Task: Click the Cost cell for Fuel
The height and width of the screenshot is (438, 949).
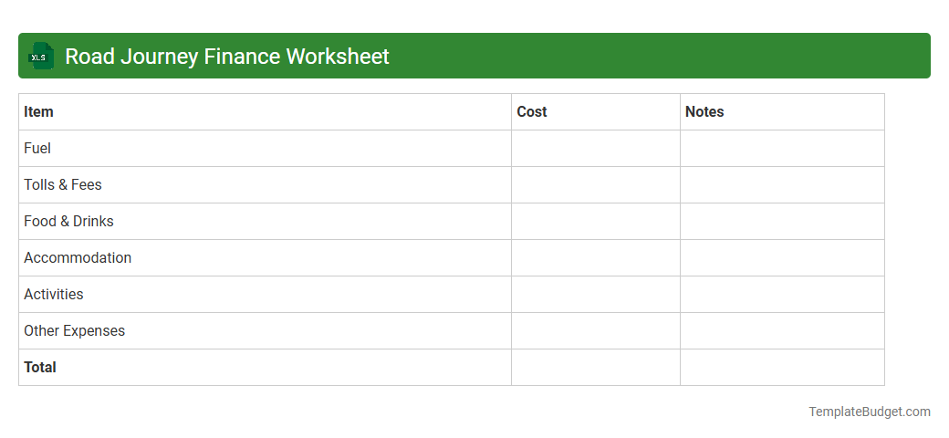Action: tap(596, 148)
